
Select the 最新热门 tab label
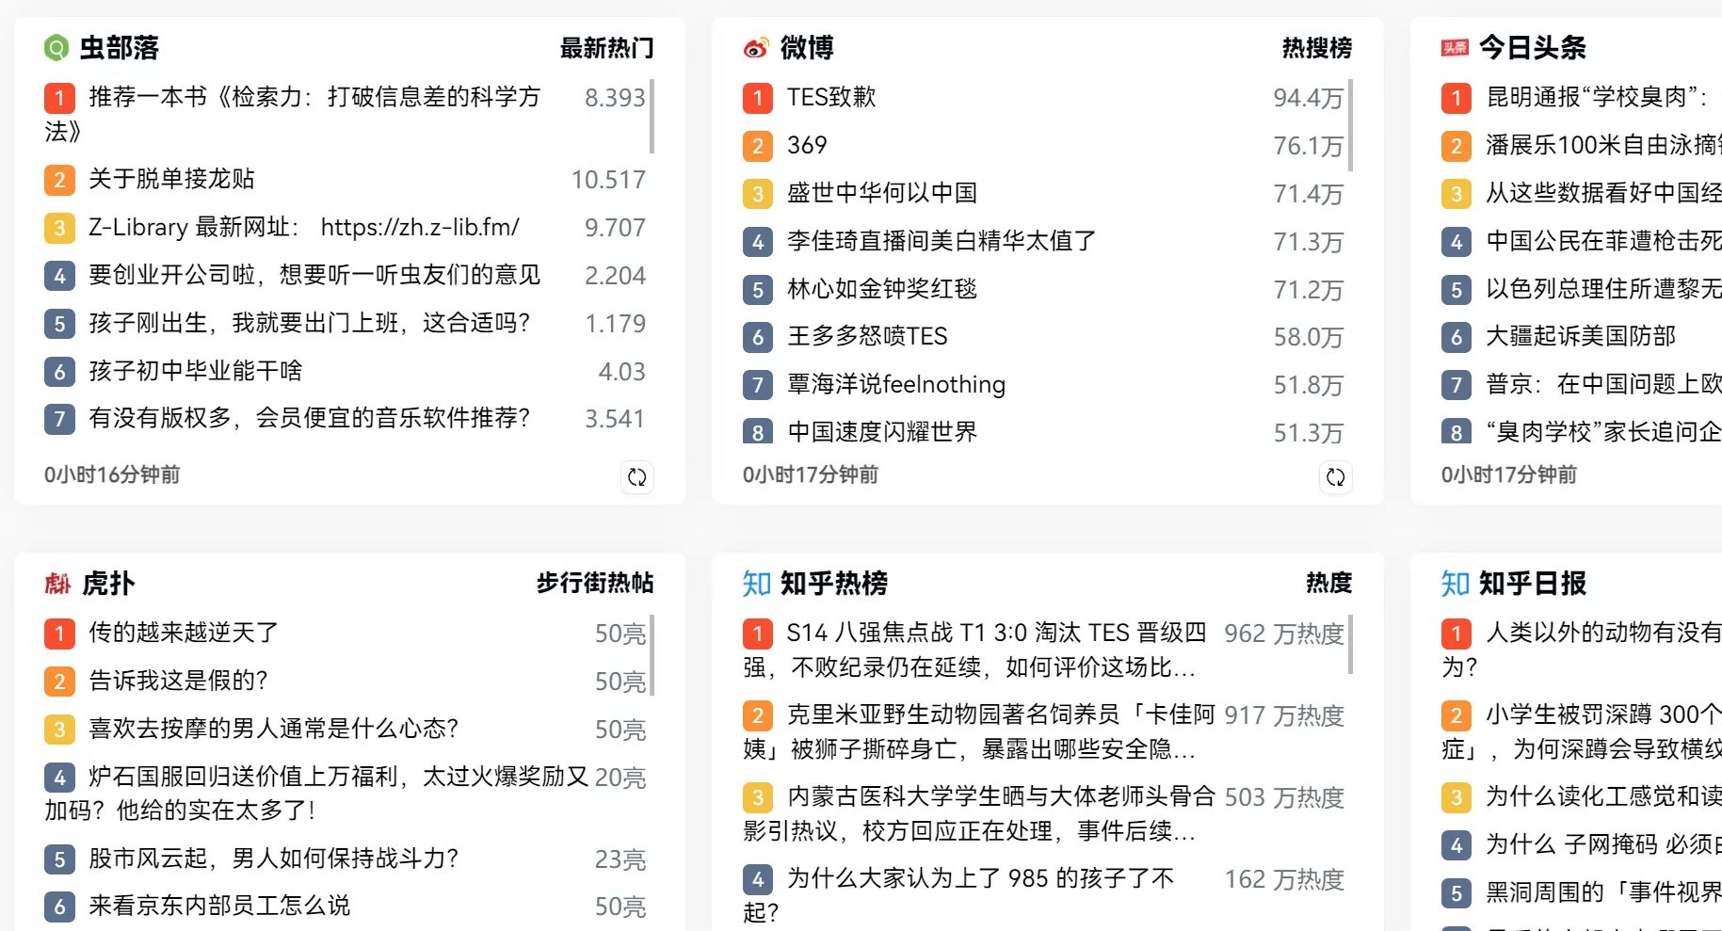pyautogui.click(x=606, y=48)
